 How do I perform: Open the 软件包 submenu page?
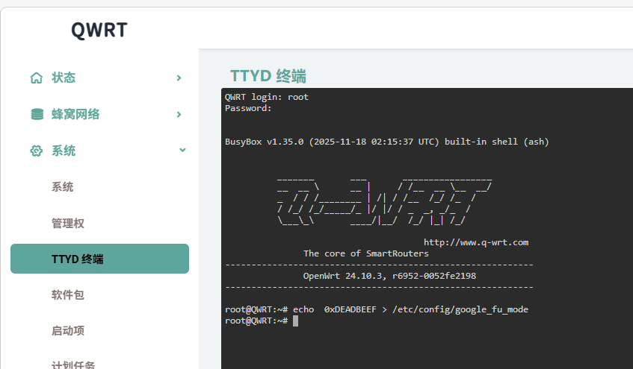click(68, 294)
